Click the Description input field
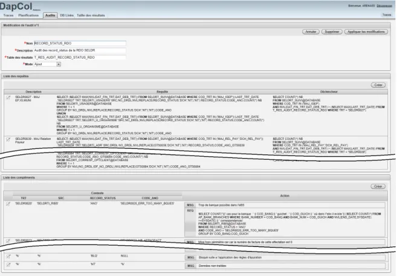 pos(80,50)
